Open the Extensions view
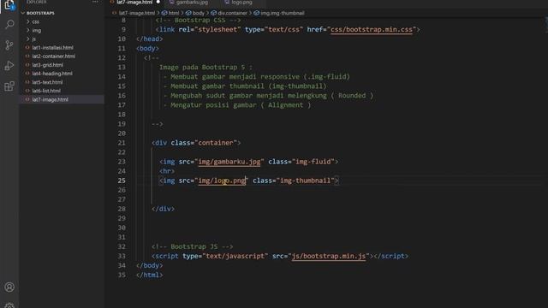The height and width of the screenshot is (308, 548). 9,86
